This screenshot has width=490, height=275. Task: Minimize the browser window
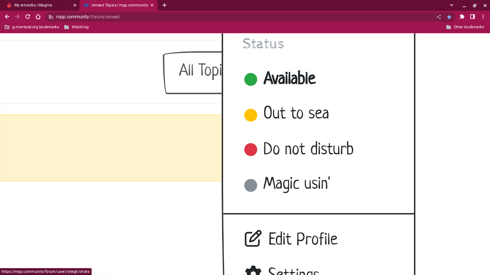pos(464,6)
